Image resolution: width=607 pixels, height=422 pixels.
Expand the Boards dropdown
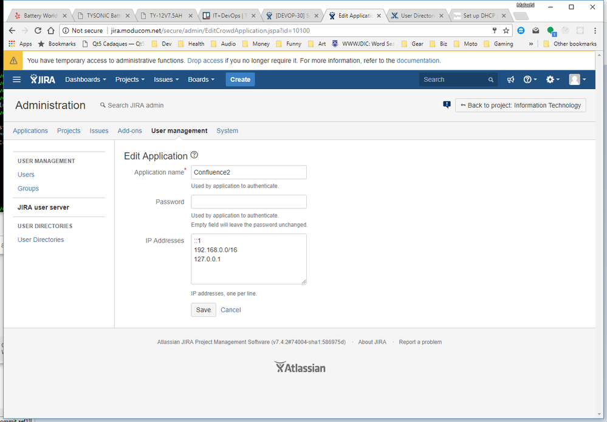pos(201,79)
